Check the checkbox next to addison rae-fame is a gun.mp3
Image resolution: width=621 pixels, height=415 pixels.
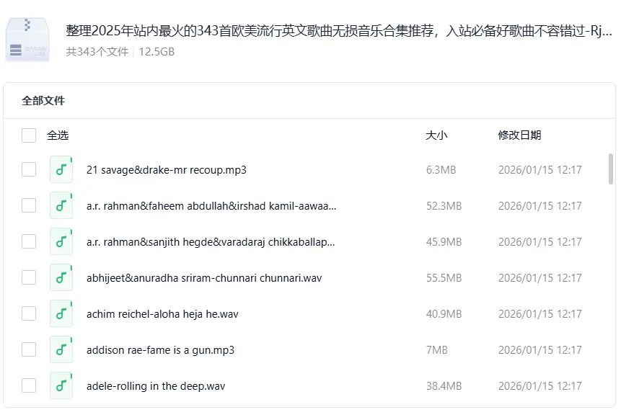(29, 349)
